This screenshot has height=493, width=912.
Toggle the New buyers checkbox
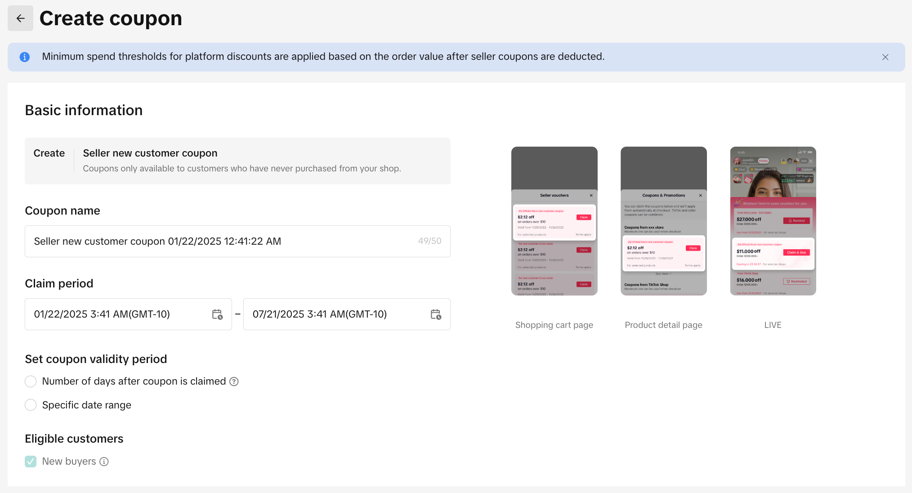31,462
